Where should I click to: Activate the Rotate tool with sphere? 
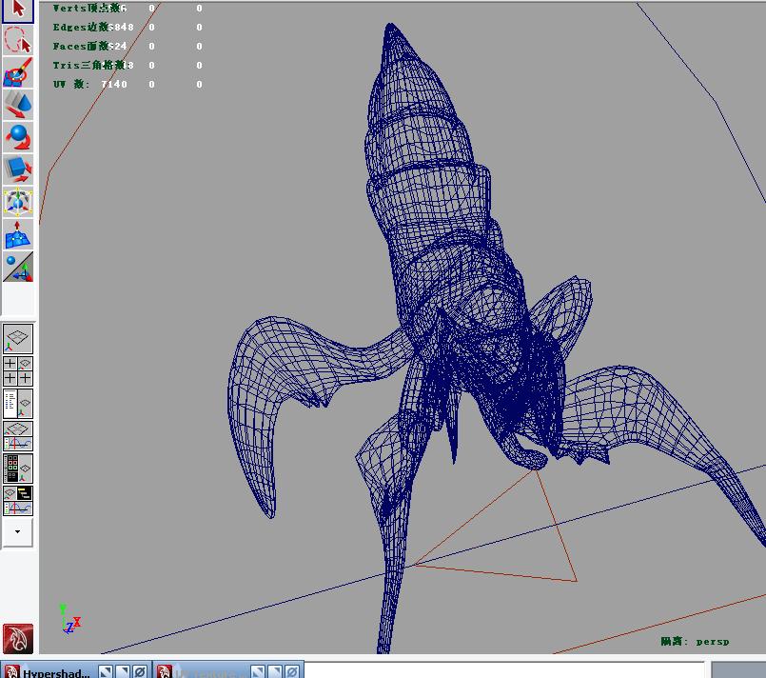(18, 137)
